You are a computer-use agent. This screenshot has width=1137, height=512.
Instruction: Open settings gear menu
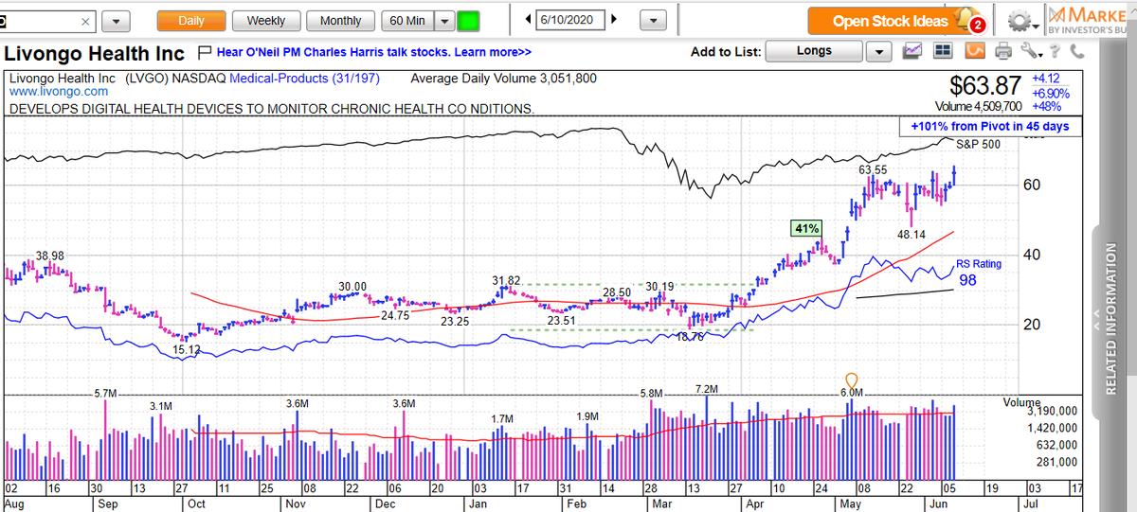click(x=1020, y=20)
